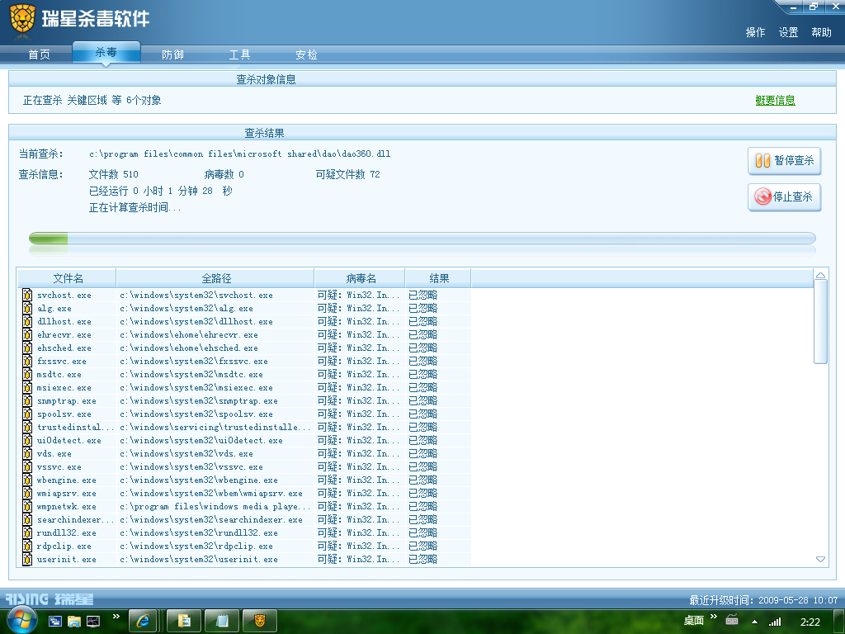Viewport: 845px width, 634px height.
Task: Launch Internet Explorer from the taskbar
Action: tap(143, 621)
